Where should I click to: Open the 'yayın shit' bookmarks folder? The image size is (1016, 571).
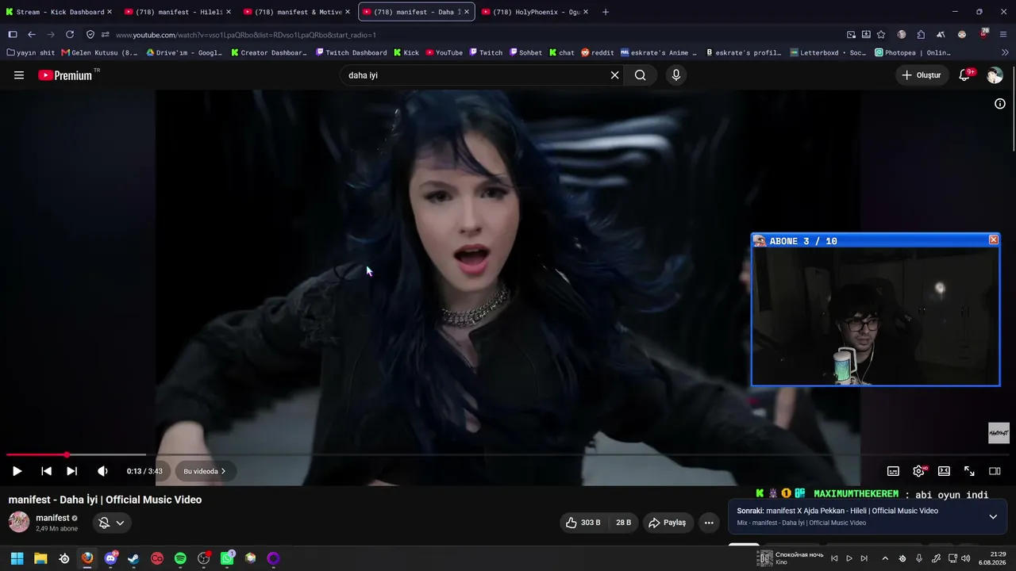pos(31,53)
